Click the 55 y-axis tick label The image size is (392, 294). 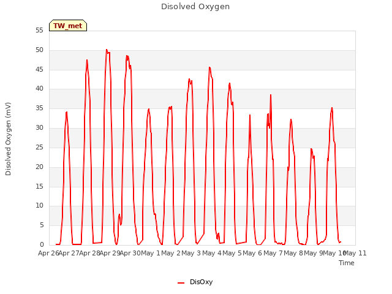coord(39,30)
